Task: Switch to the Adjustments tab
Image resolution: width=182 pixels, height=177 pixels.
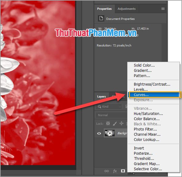Action: click(x=127, y=9)
